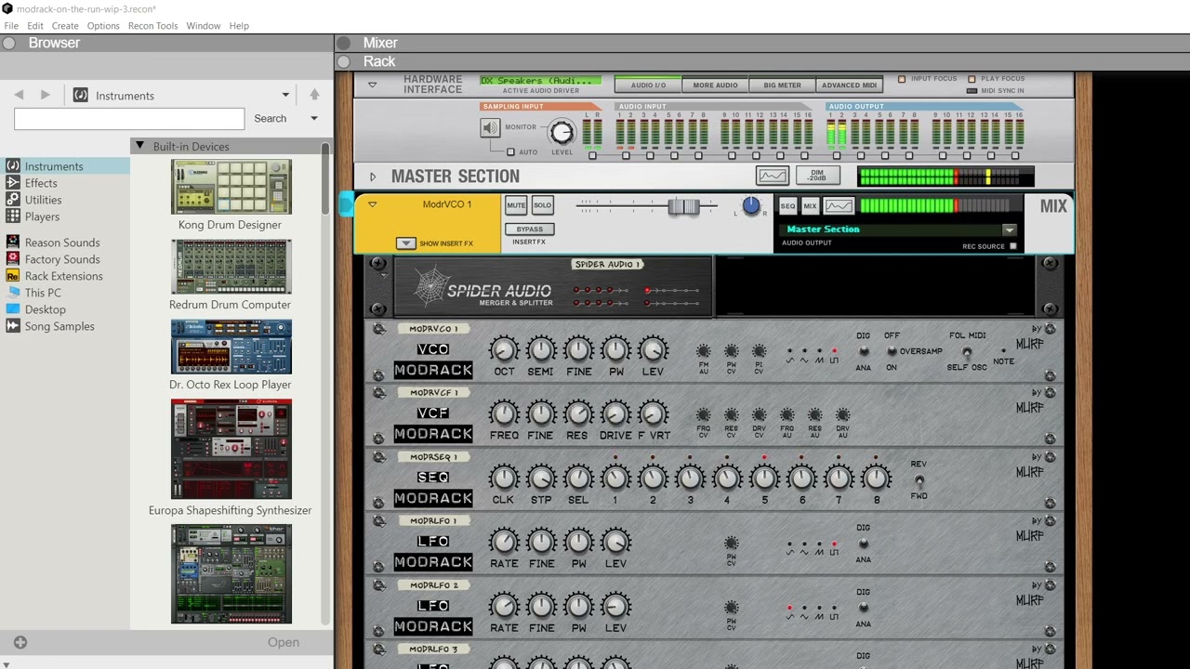Select the Kong Drum Designer thumbnail
The image size is (1190, 669).
231,187
